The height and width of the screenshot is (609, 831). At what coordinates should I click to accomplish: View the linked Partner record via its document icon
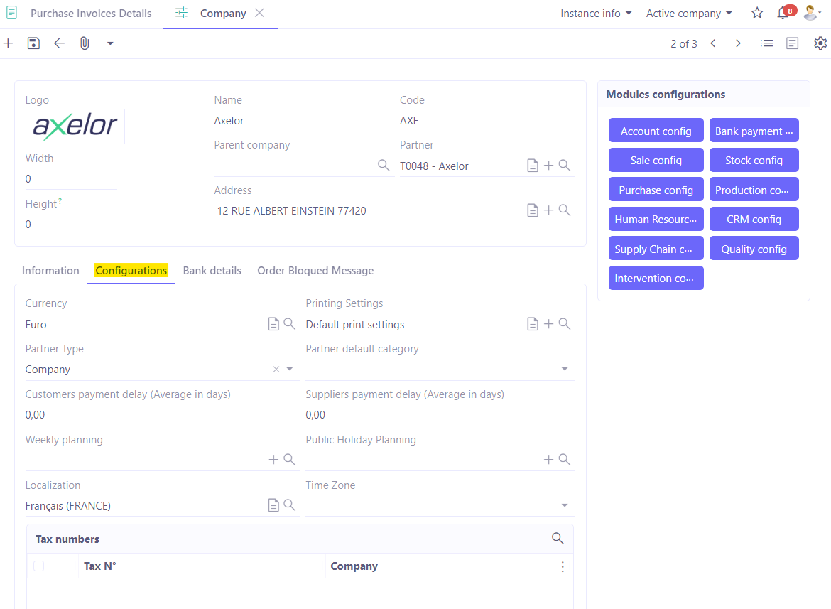click(x=533, y=165)
